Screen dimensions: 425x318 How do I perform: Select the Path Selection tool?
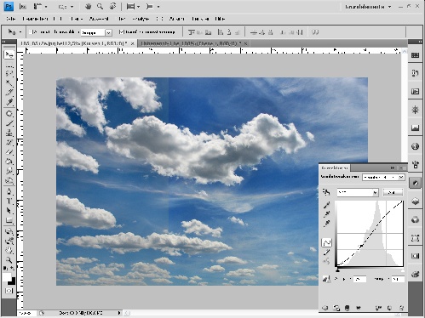(x=9, y=211)
